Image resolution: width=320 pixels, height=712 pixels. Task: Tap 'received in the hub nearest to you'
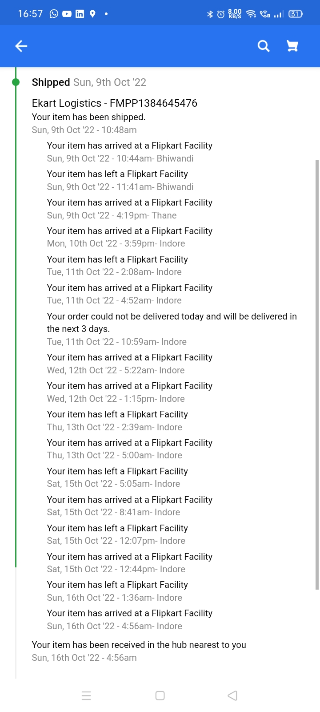139,645
